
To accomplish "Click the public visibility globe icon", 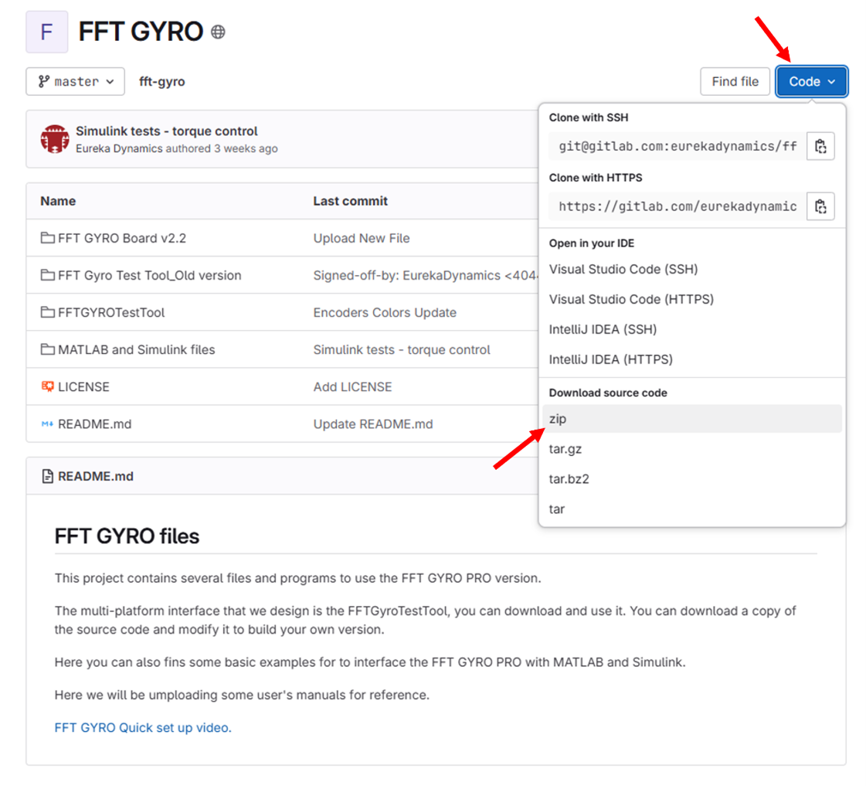I will click(x=218, y=32).
